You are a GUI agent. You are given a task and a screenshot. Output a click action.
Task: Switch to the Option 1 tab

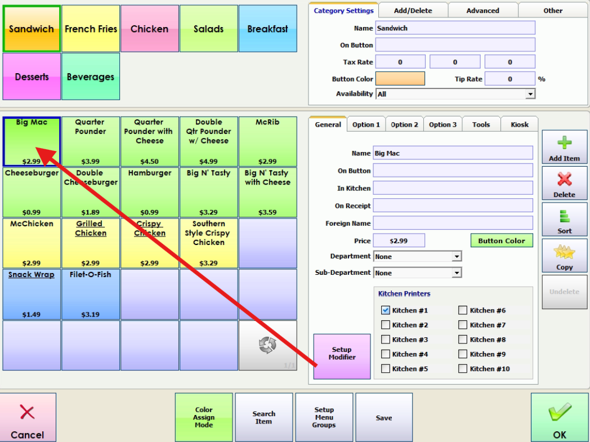(x=366, y=124)
